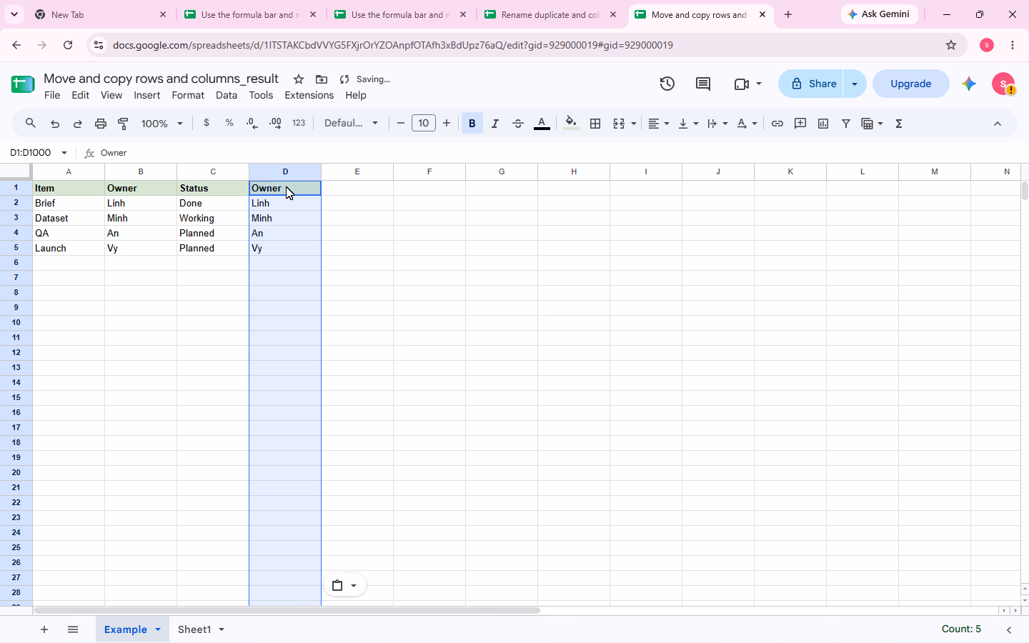Screen dimensions: 1029x643
Task: Bookmark this page star in address bar
Action: point(951,45)
